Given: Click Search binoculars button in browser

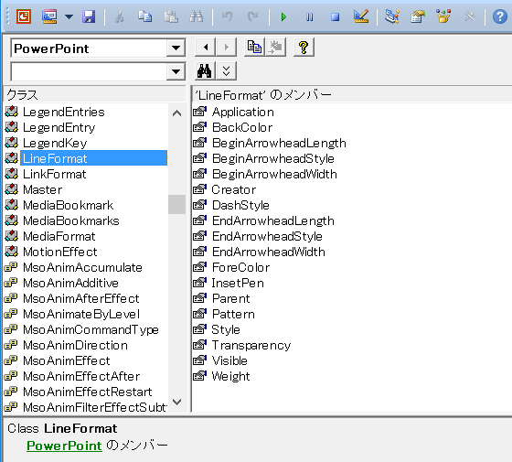Looking at the screenshot, I should pyautogui.click(x=205, y=70).
